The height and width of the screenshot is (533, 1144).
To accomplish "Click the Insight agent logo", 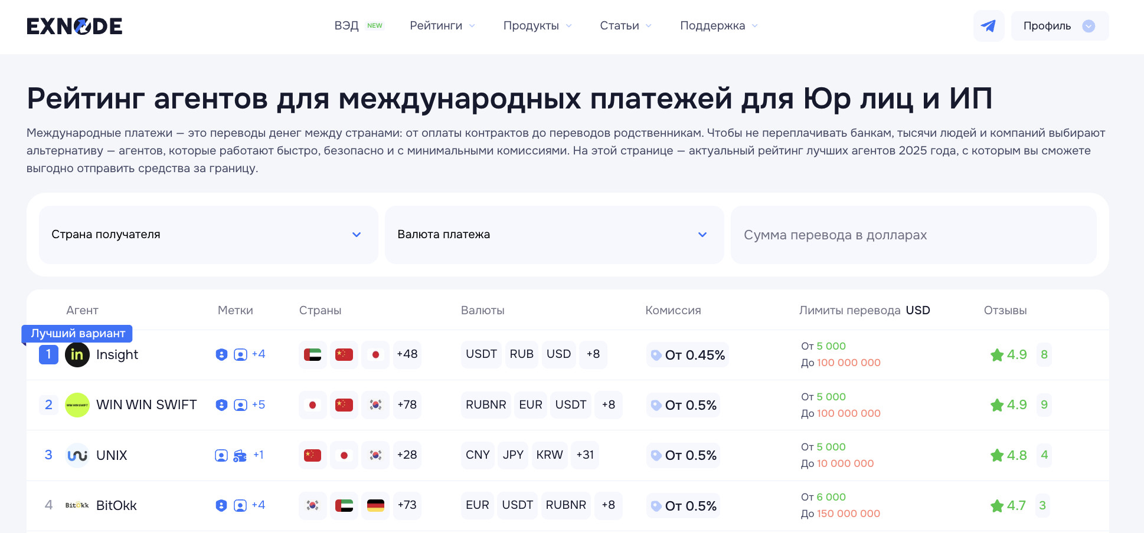I will coord(77,354).
